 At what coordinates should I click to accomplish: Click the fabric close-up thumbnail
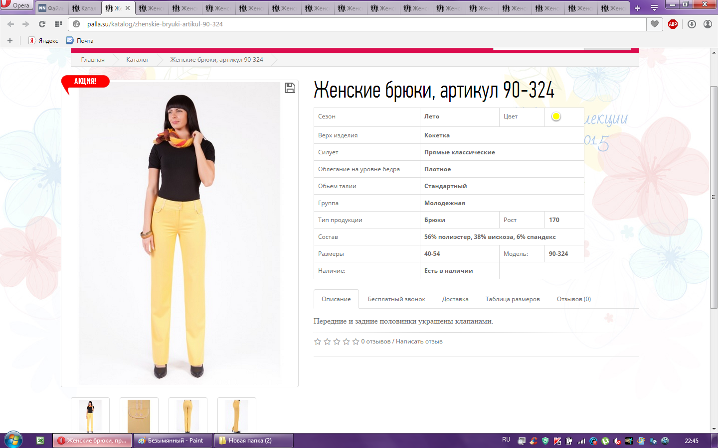[x=139, y=415]
